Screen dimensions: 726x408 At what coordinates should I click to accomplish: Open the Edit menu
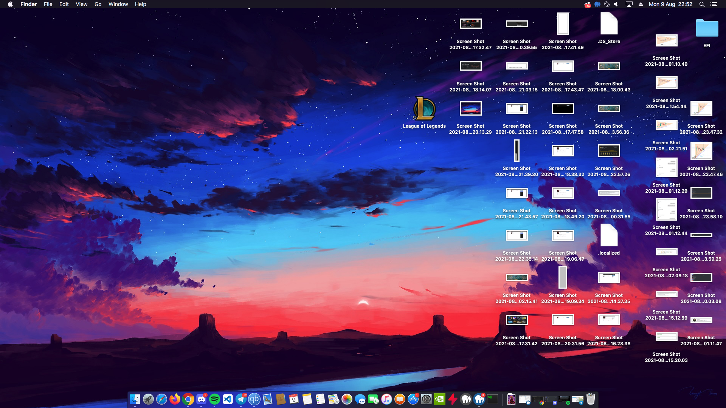point(64,4)
